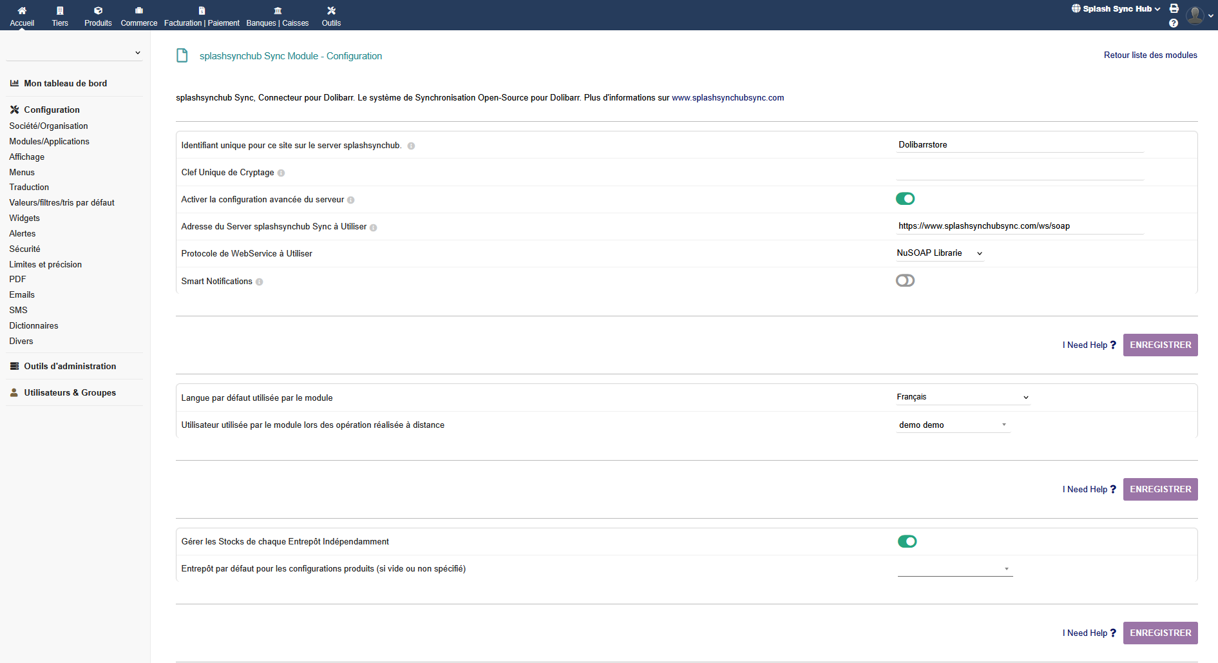The height and width of the screenshot is (663, 1218).
Task: Click Retour liste des modules link
Action: pyautogui.click(x=1150, y=55)
